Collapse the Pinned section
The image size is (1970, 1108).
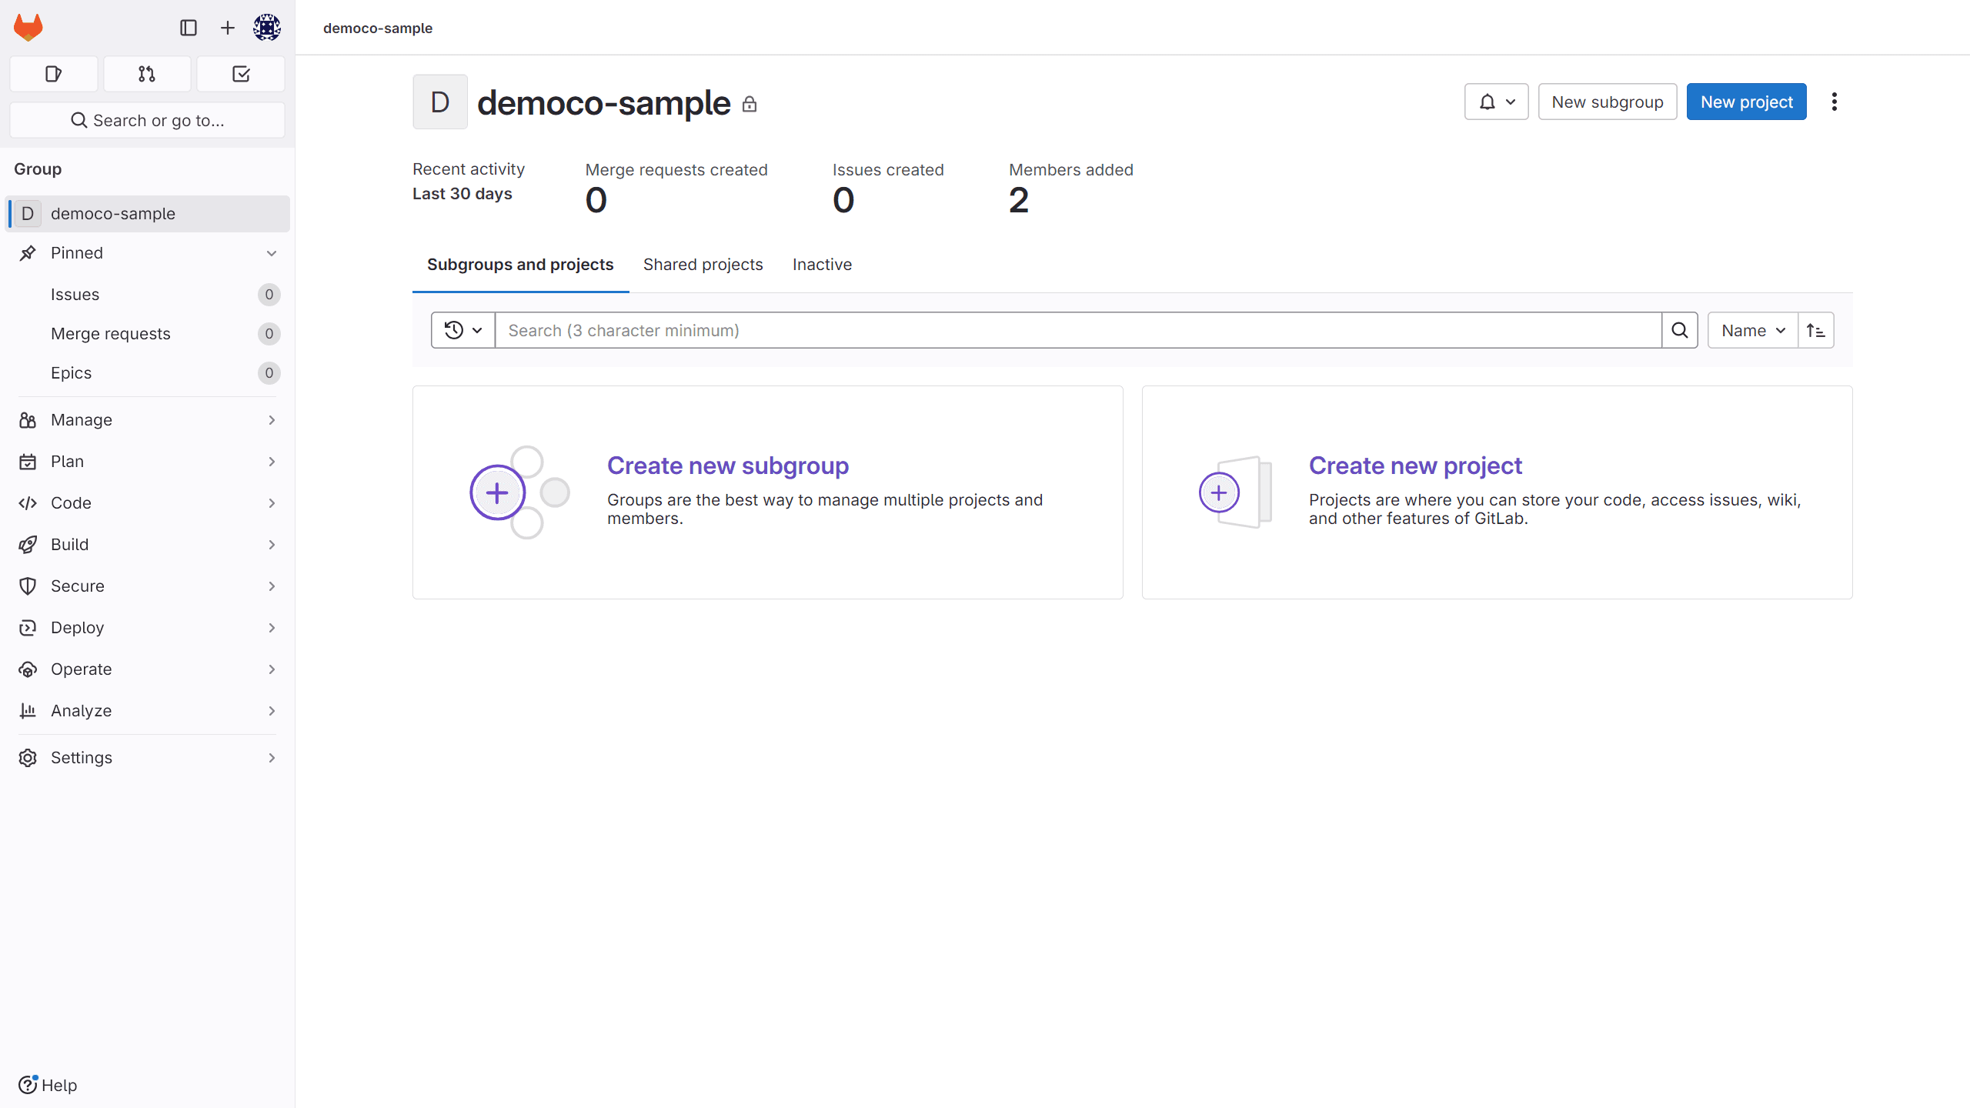click(x=147, y=253)
